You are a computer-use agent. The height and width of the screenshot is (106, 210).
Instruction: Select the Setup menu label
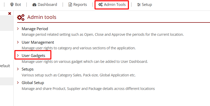pos(147,5)
